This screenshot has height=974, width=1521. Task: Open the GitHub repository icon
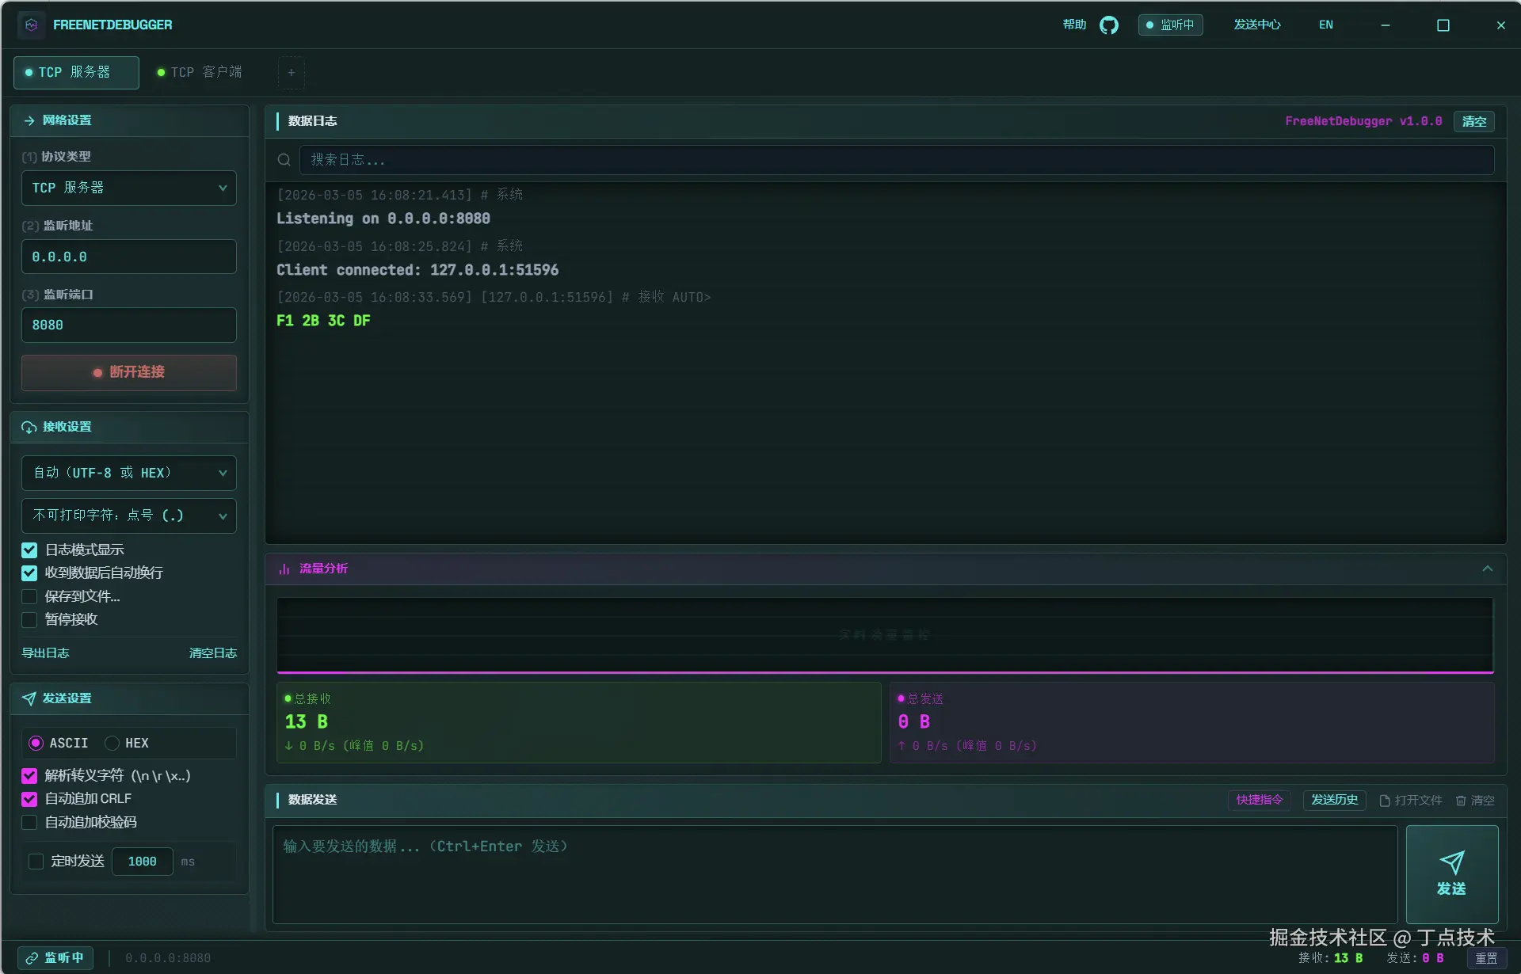tap(1108, 25)
